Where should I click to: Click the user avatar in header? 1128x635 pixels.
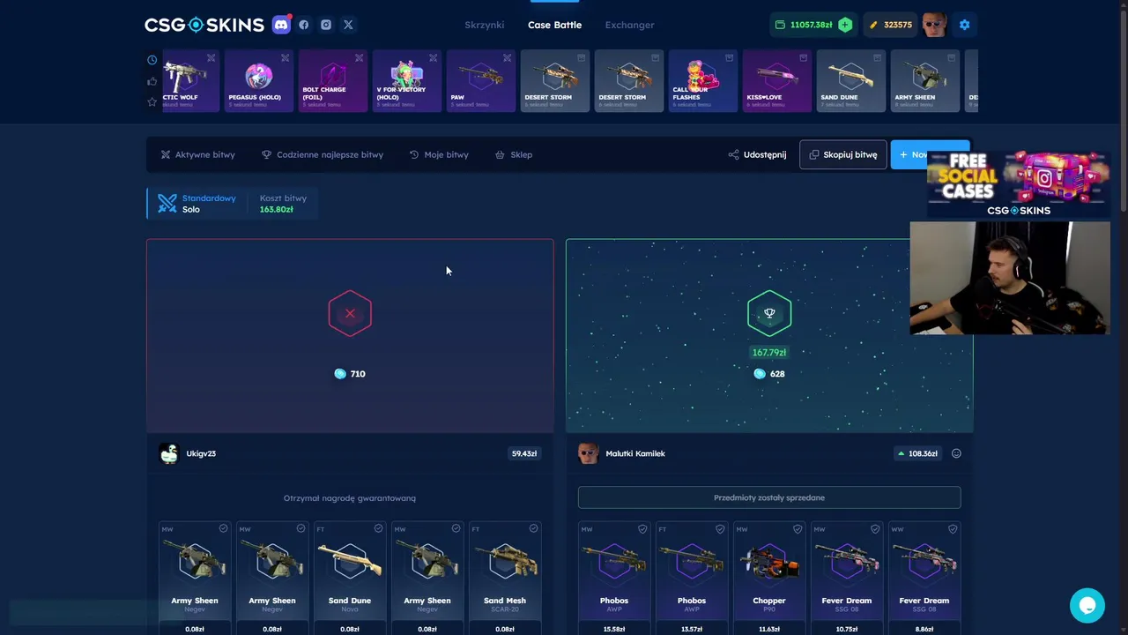pyautogui.click(x=934, y=25)
